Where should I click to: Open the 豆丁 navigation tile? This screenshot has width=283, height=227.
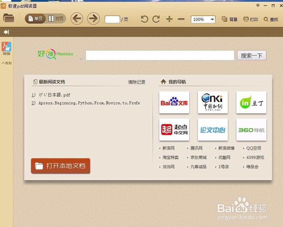click(251, 102)
